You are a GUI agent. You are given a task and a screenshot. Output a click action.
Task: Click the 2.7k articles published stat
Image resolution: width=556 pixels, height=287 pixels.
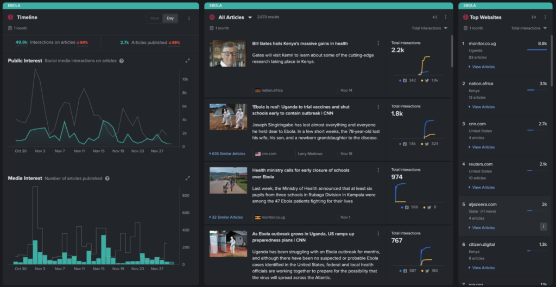(x=150, y=42)
